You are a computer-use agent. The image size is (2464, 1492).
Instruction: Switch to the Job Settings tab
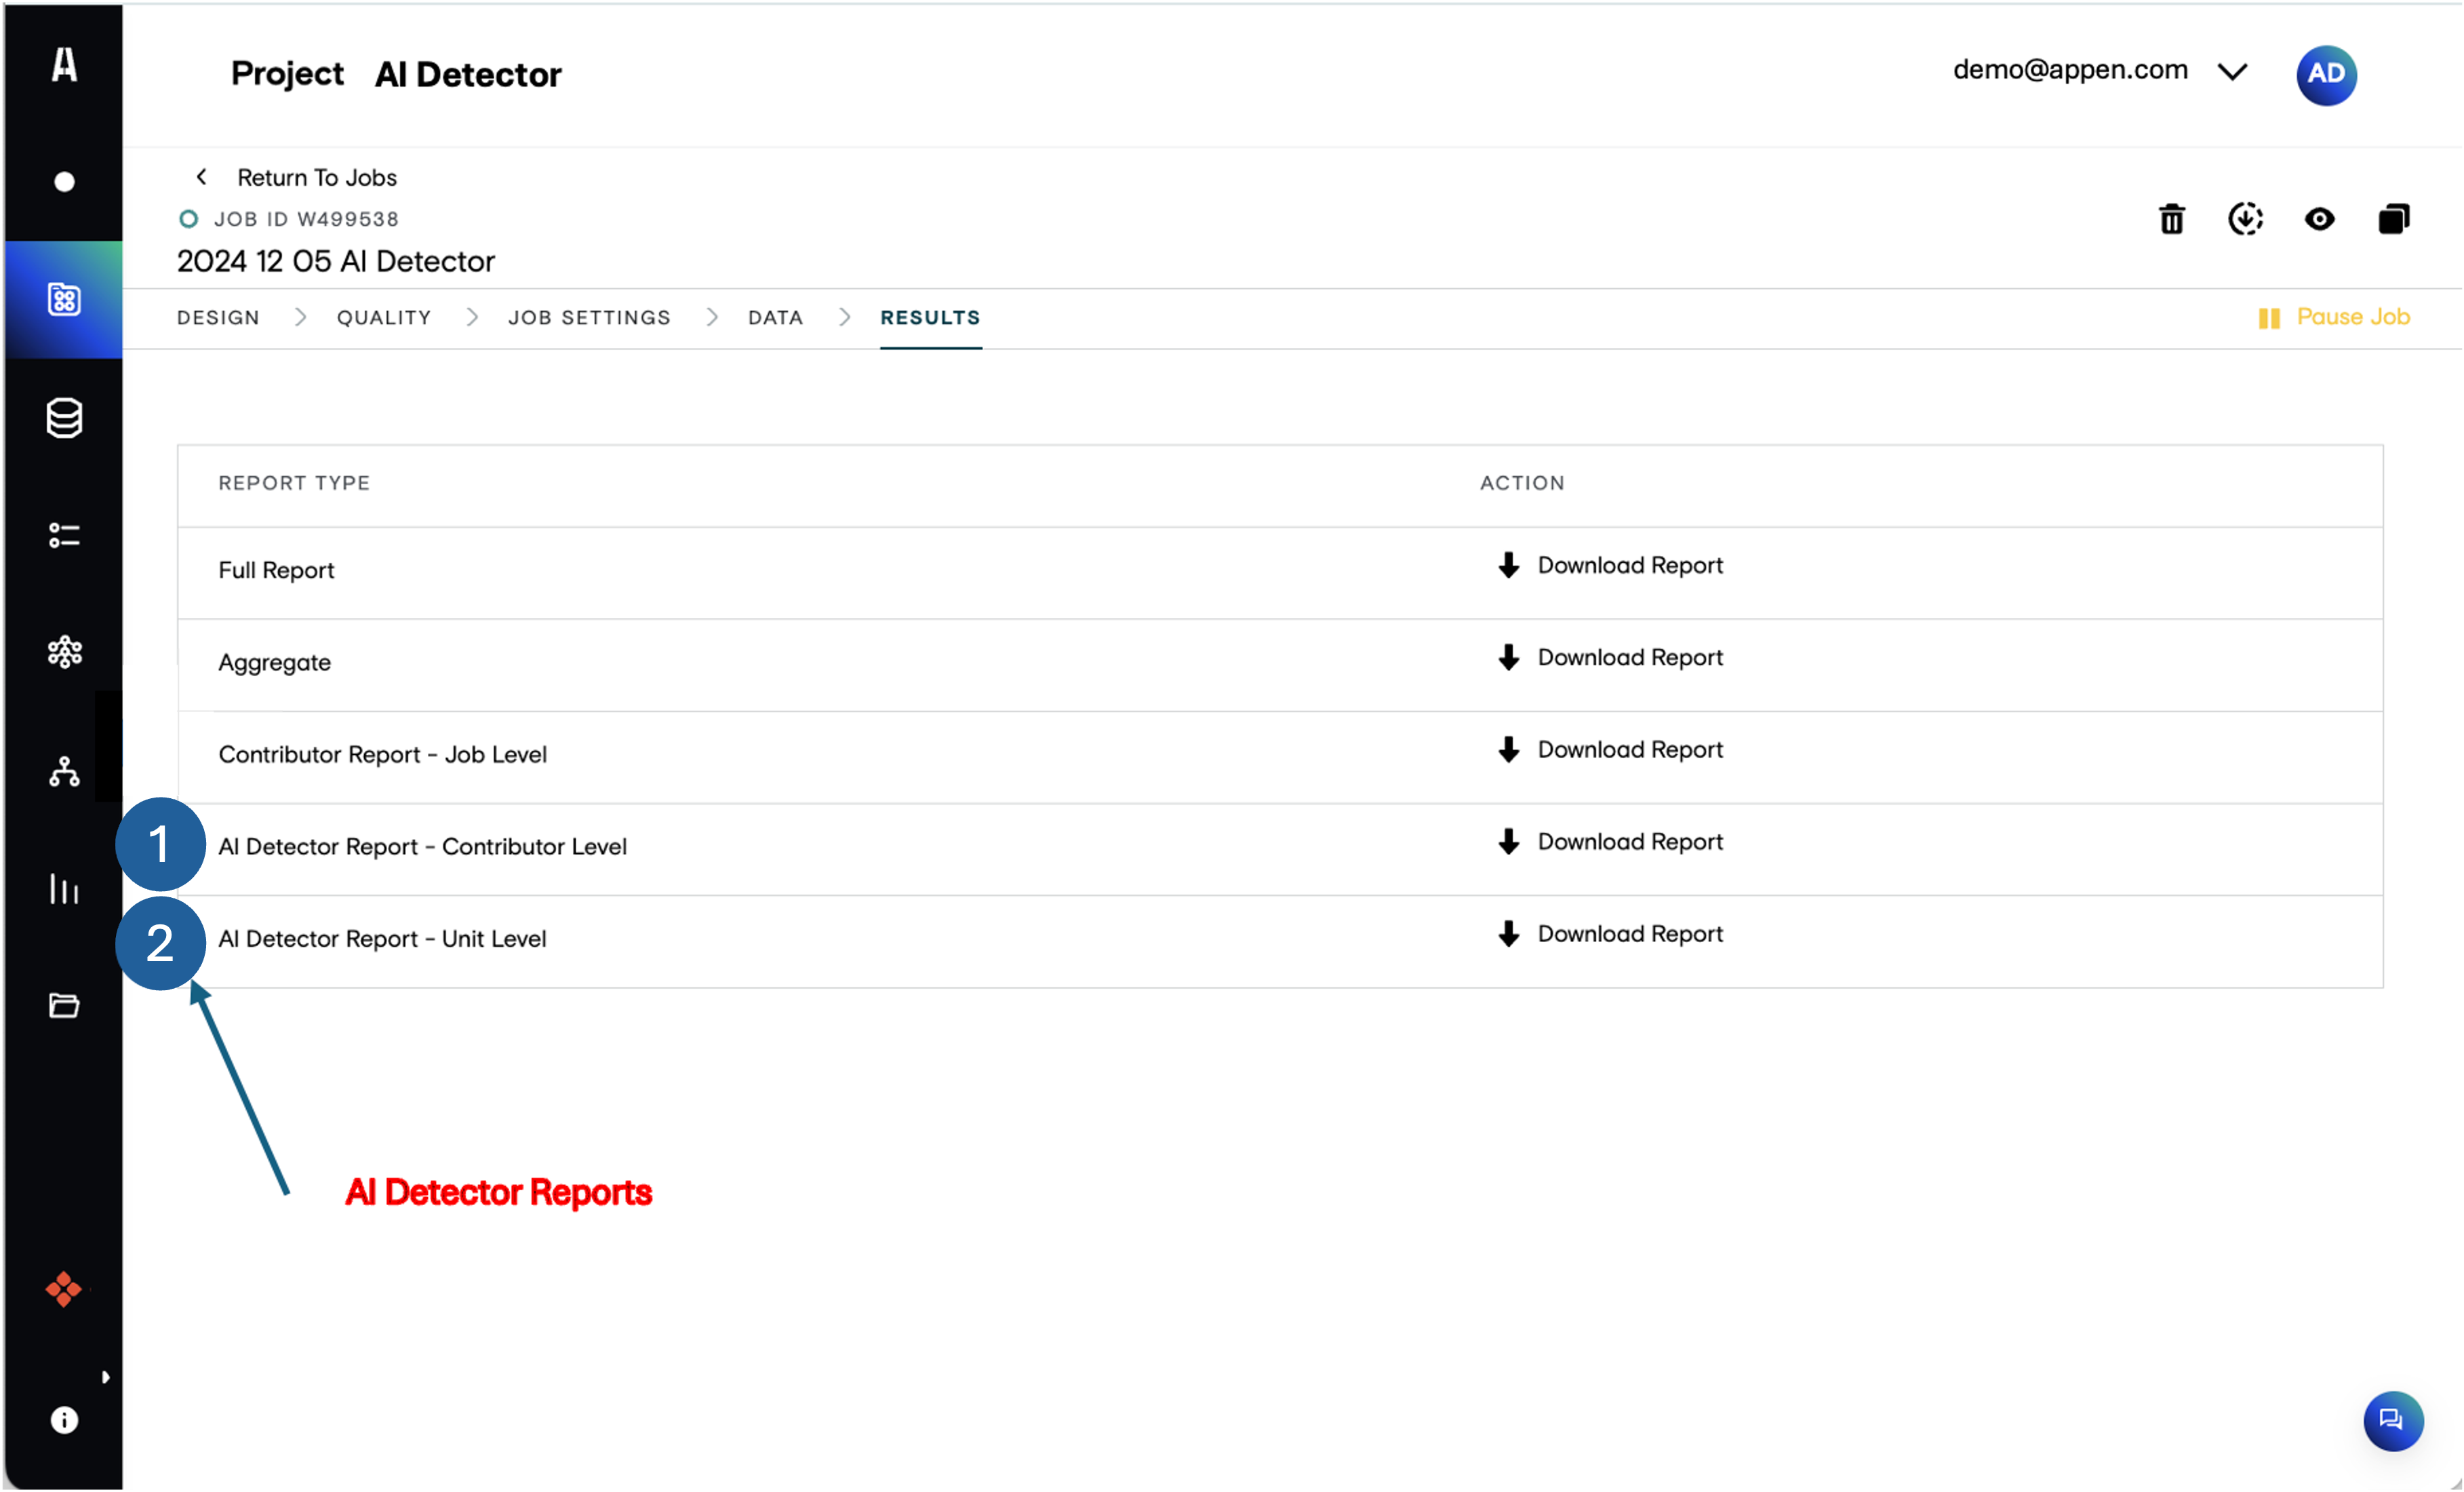(589, 318)
